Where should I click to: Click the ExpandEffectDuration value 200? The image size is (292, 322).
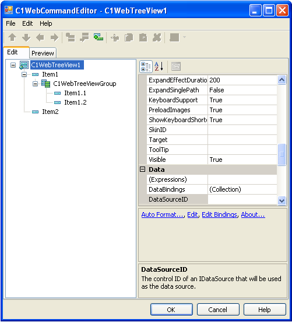click(242, 80)
